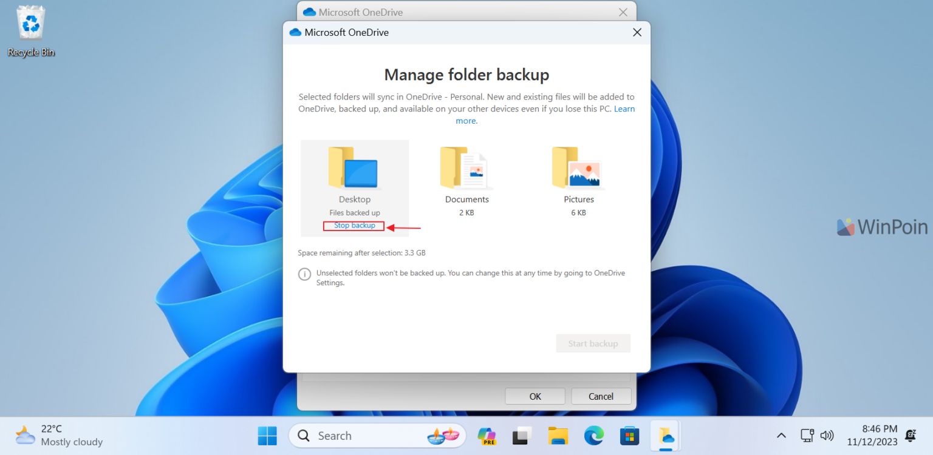Open Microsoft Store from the taskbar
Image resolution: width=933 pixels, height=455 pixels.
pos(629,436)
